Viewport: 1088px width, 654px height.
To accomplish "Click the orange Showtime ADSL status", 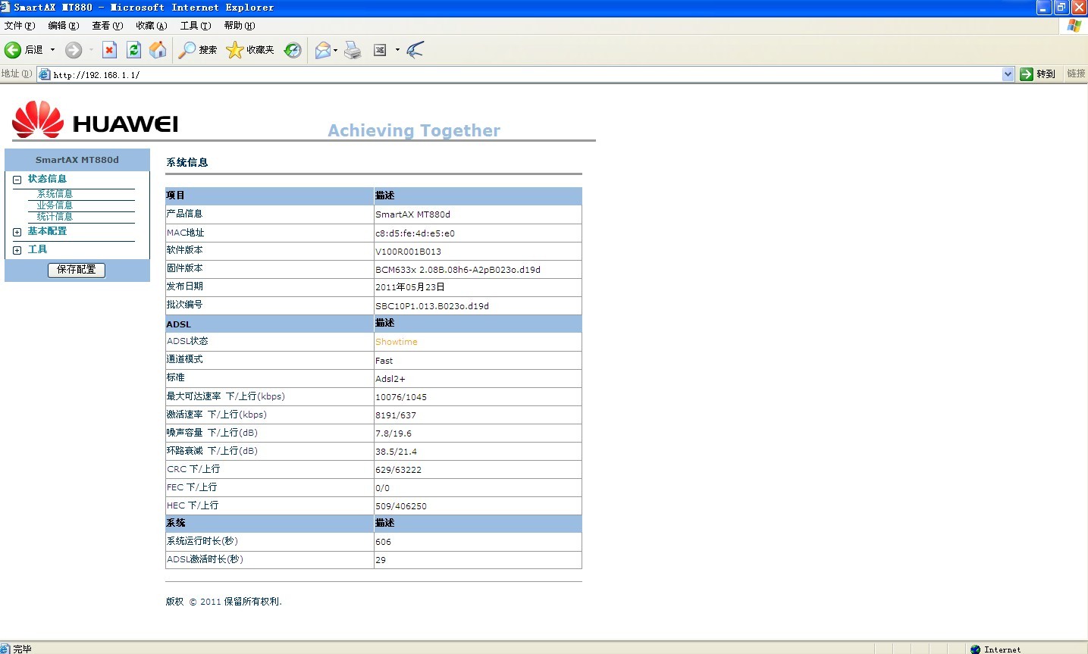I will [x=397, y=342].
